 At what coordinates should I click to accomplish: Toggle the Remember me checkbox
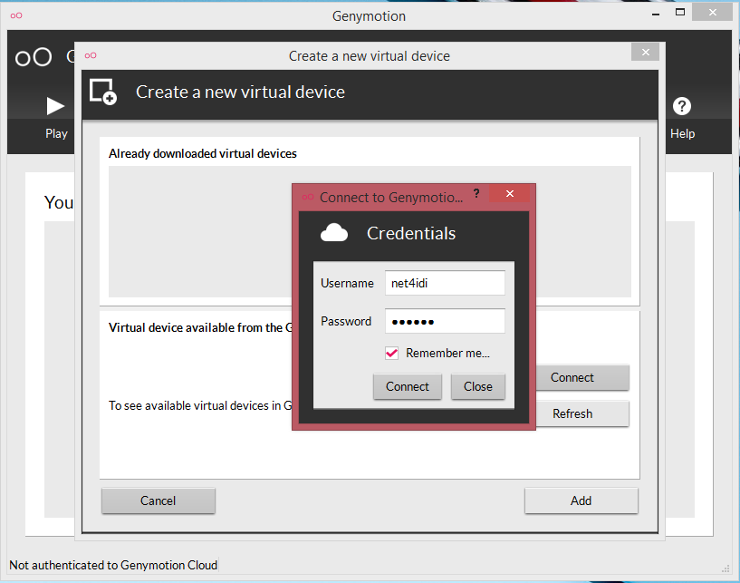pos(391,353)
